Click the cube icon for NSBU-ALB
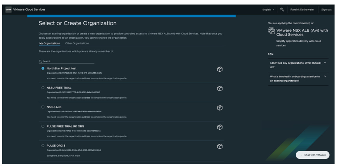The height and width of the screenshot is (168, 337). click(220, 108)
